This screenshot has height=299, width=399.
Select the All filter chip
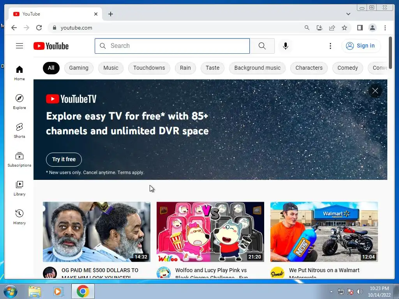51,68
